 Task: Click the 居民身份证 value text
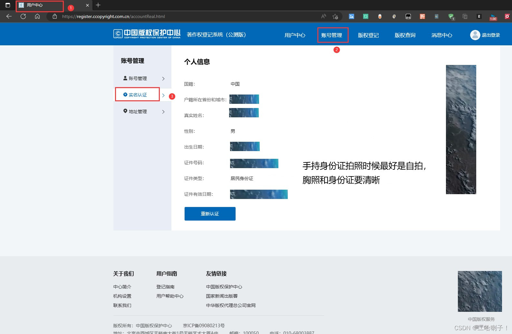[242, 178]
